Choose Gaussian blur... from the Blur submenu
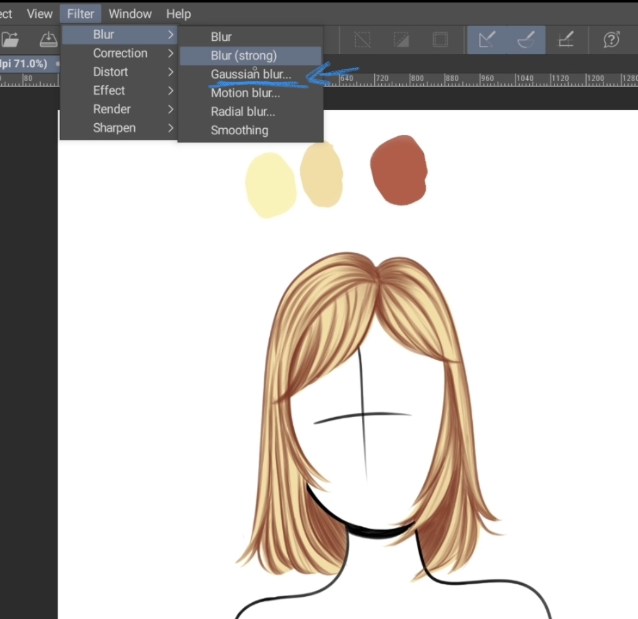638x619 pixels. [x=251, y=74]
